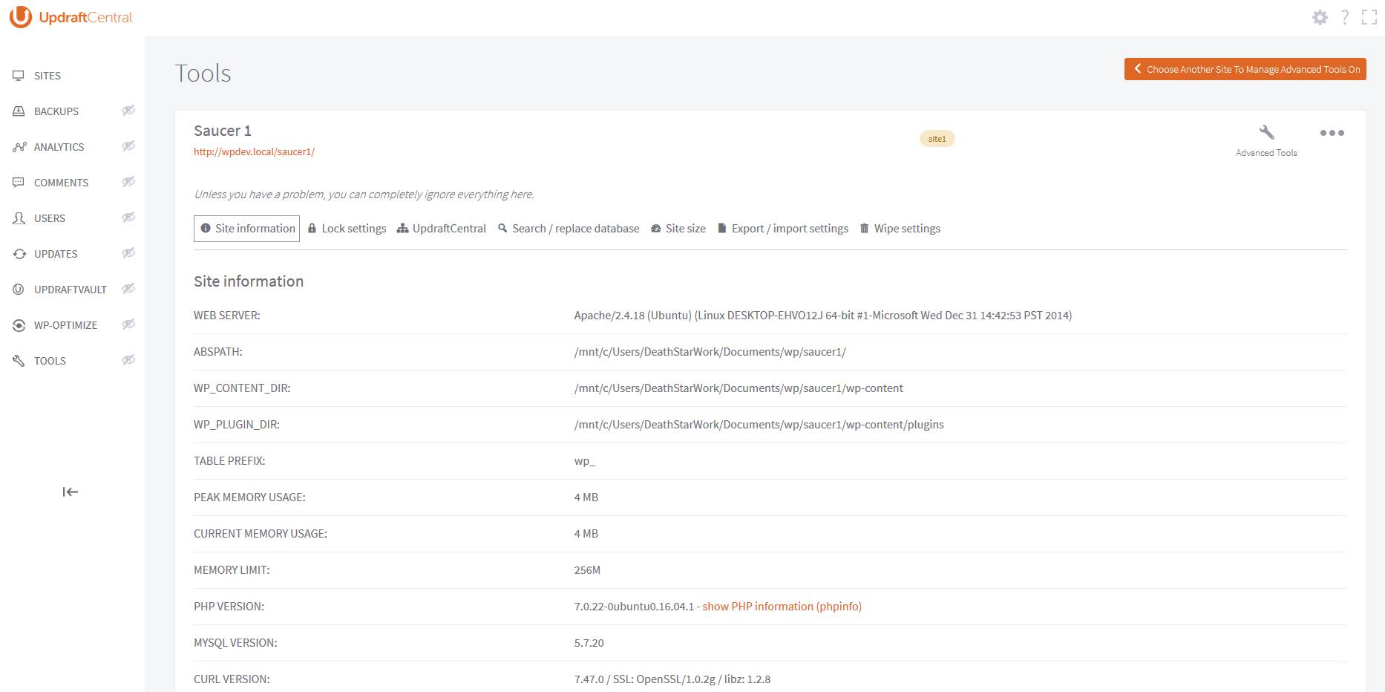
Task: Click the UpdraftCentral logo
Action: (71, 17)
